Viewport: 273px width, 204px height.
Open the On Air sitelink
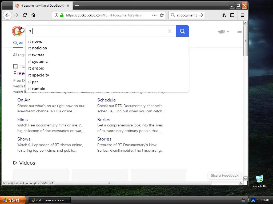(23, 100)
